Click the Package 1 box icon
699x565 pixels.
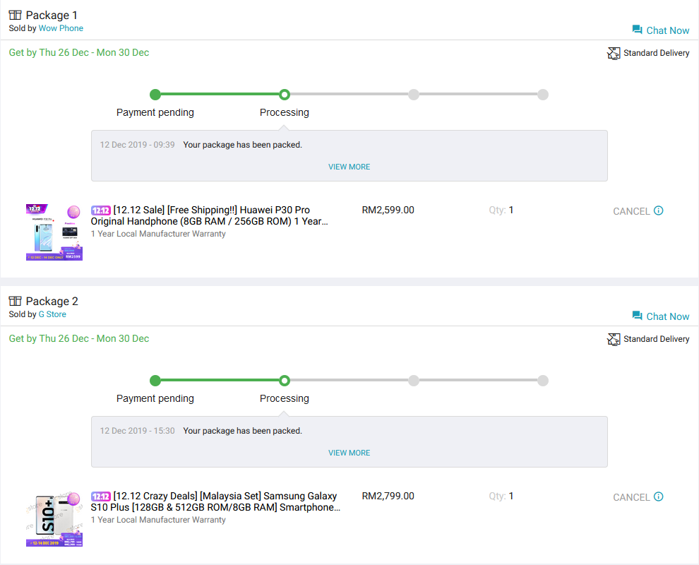click(x=15, y=15)
